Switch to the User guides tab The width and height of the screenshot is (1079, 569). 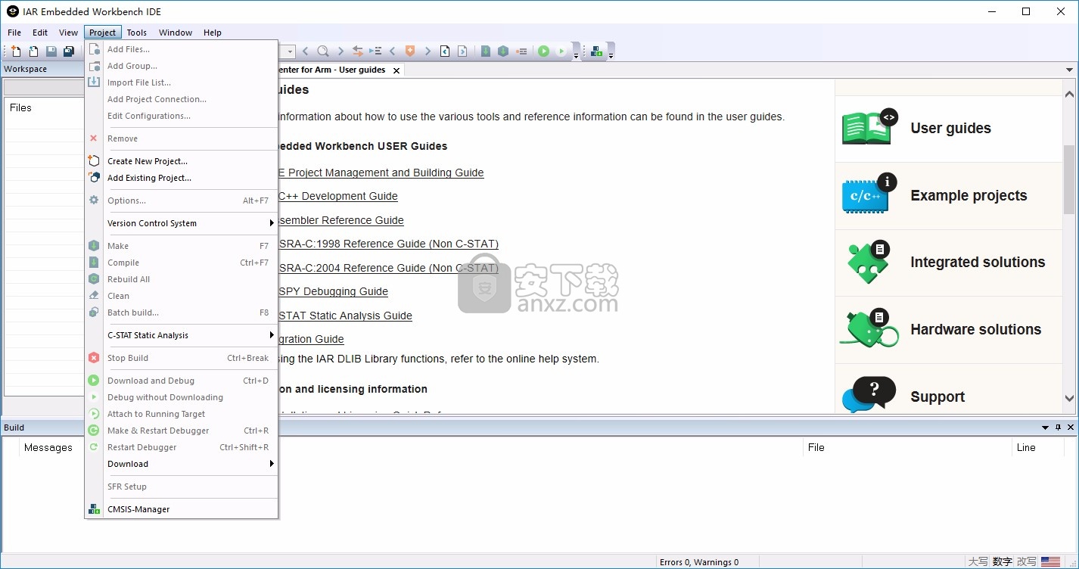(333, 70)
